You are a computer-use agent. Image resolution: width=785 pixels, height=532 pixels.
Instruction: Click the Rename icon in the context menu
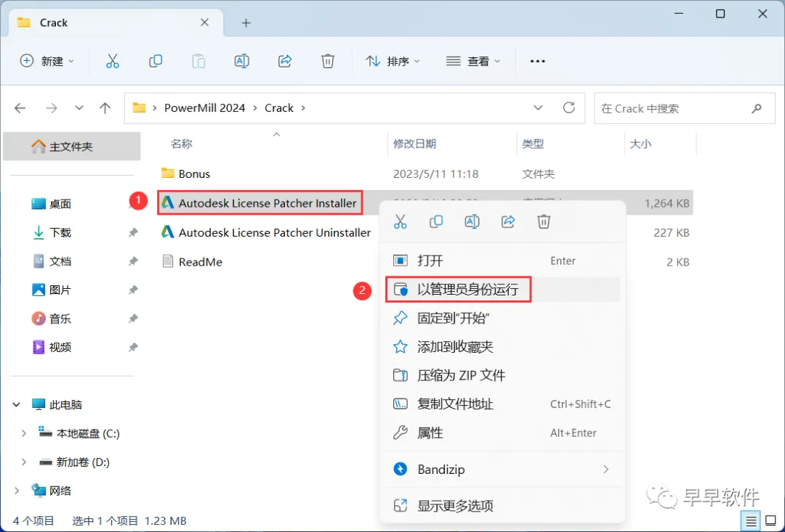tap(472, 221)
